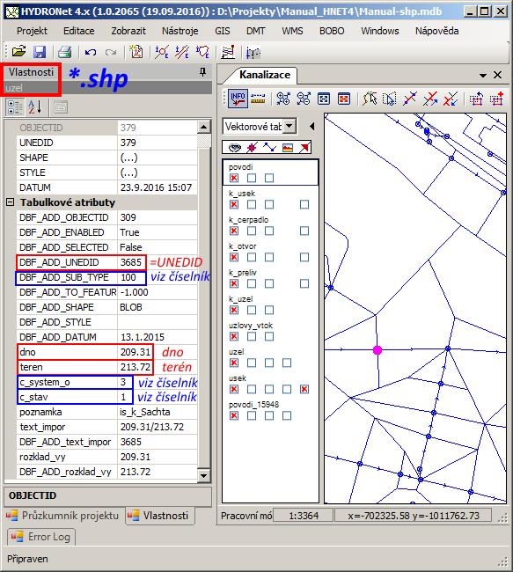The width and height of the screenshot is (513, 572).
Task: Activate the INFO identify tool
Action: [x=238, y=99]
